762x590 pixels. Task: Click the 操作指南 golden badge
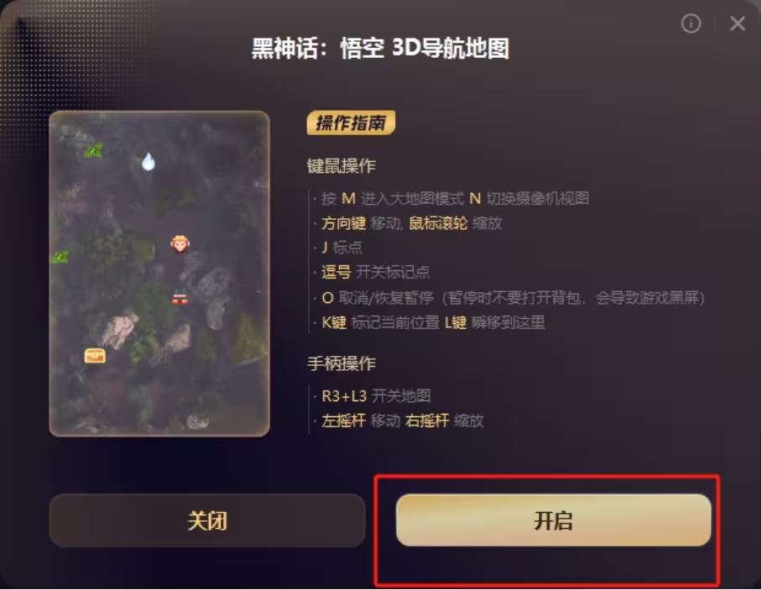[351, 123]
